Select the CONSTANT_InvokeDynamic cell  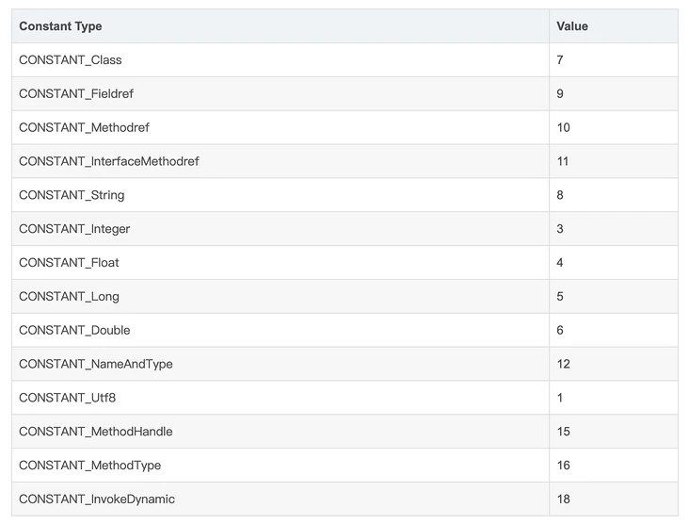pyautogui.click(x=97, y=499)
